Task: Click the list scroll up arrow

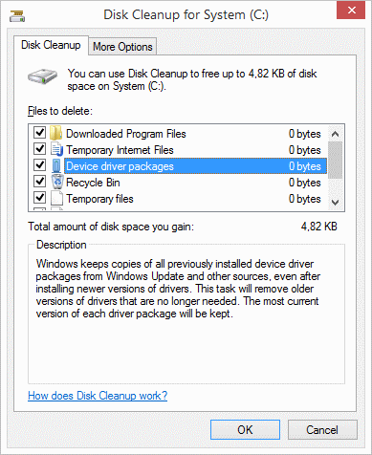Action: tap(335, 134)
